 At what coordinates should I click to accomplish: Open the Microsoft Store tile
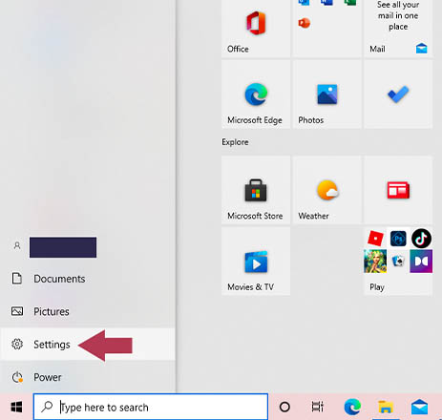pos(256,190)
